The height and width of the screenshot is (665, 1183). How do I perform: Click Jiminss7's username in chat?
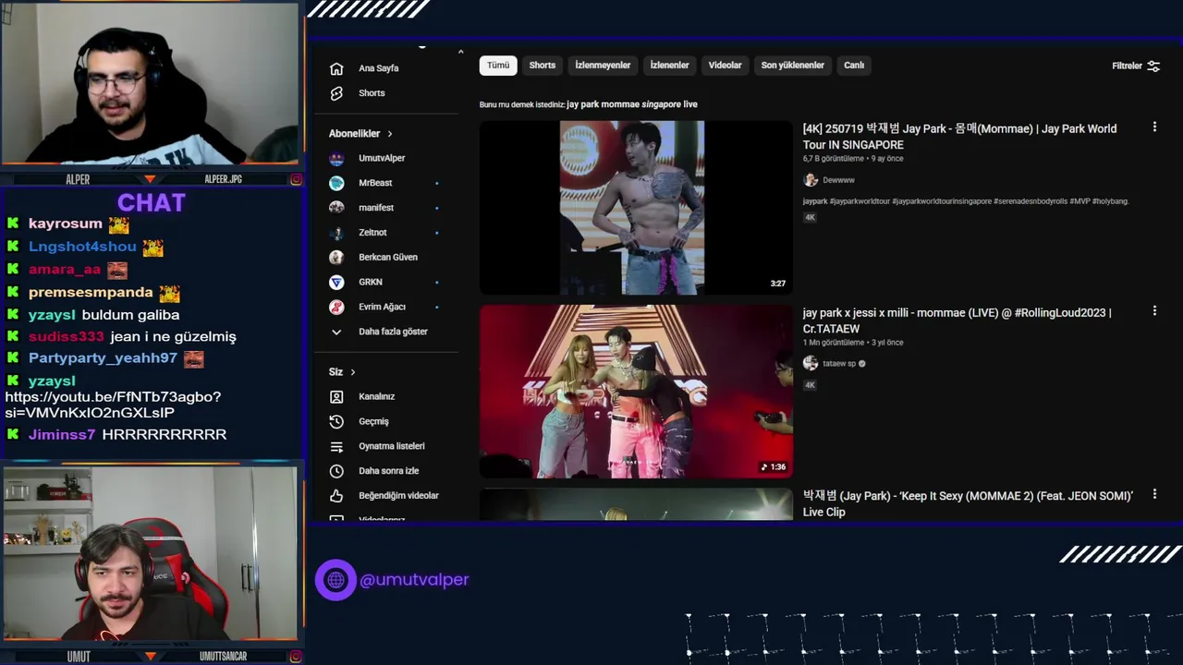point(62,434)
